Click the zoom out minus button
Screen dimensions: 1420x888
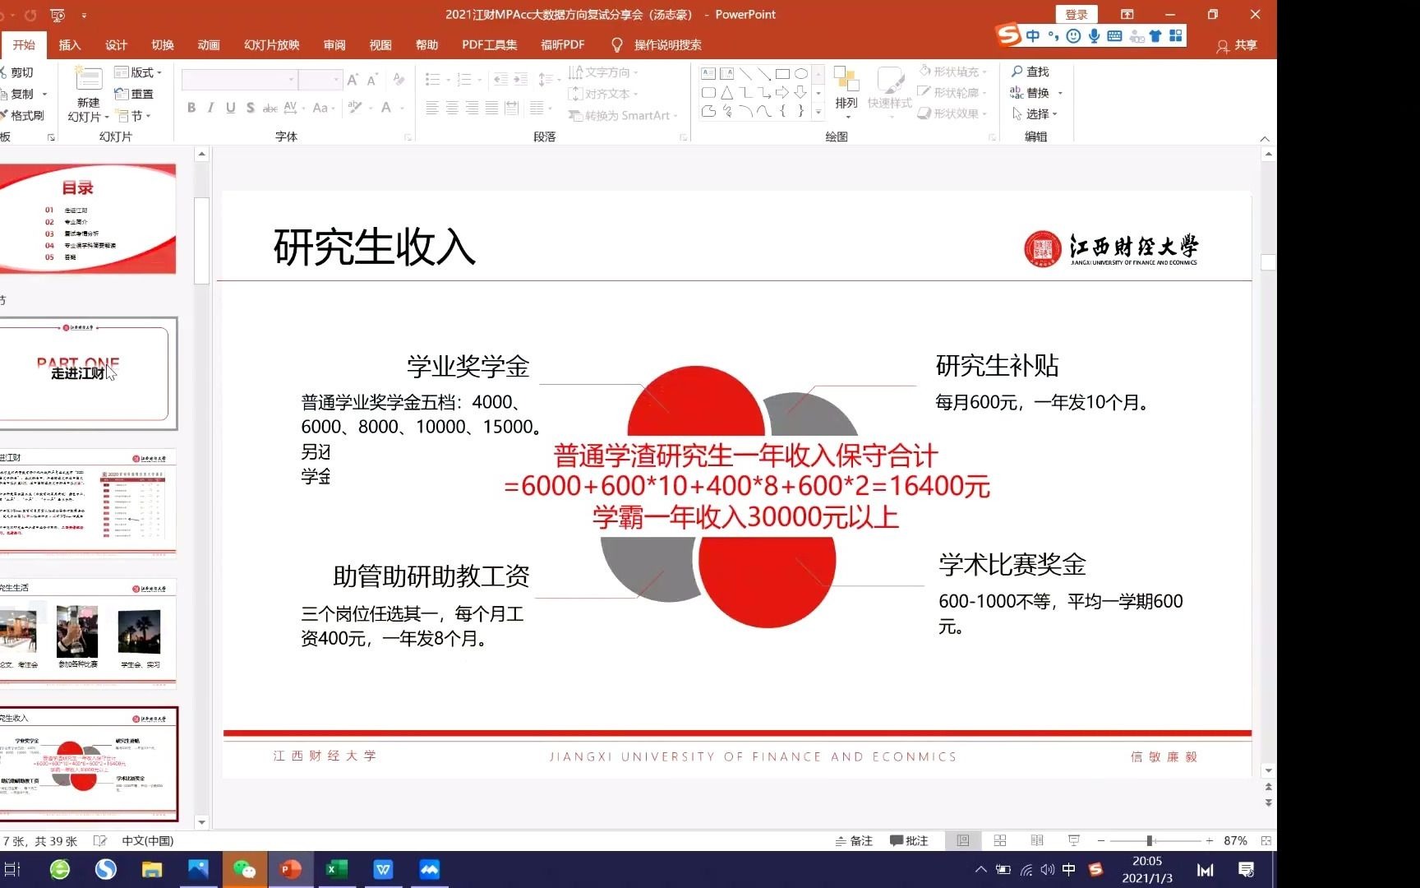[x=1101, y=840]
